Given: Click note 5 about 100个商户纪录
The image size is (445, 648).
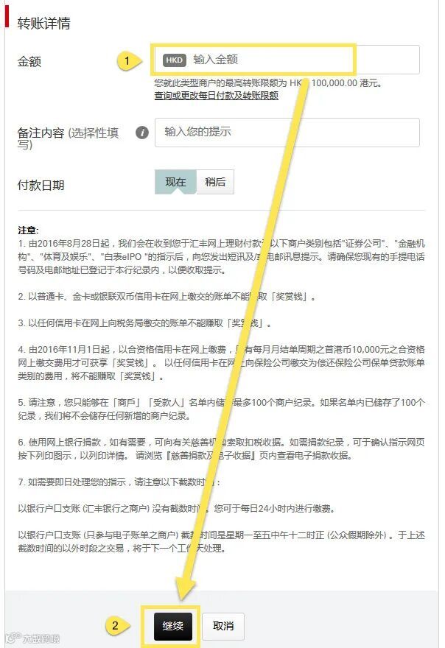Looking at the screenshot, I should [x=221, y=409].
